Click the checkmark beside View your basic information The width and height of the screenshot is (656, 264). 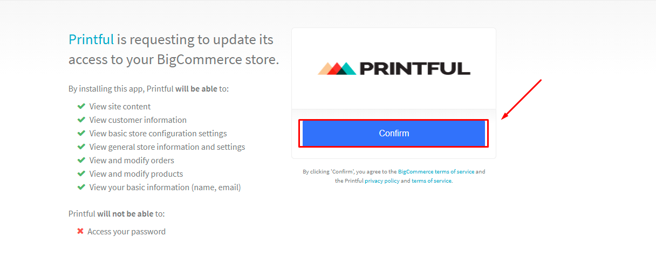(x=81, y=187)
